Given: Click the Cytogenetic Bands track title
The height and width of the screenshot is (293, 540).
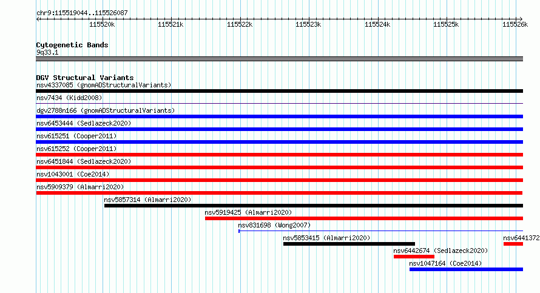Looking at the screenshot, I should click(72, 45).
